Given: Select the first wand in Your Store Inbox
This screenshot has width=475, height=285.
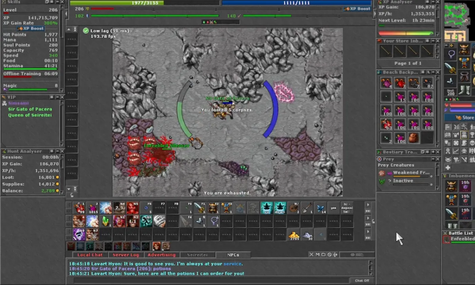Looking at the screenshot, I should [x=386, y=51].
